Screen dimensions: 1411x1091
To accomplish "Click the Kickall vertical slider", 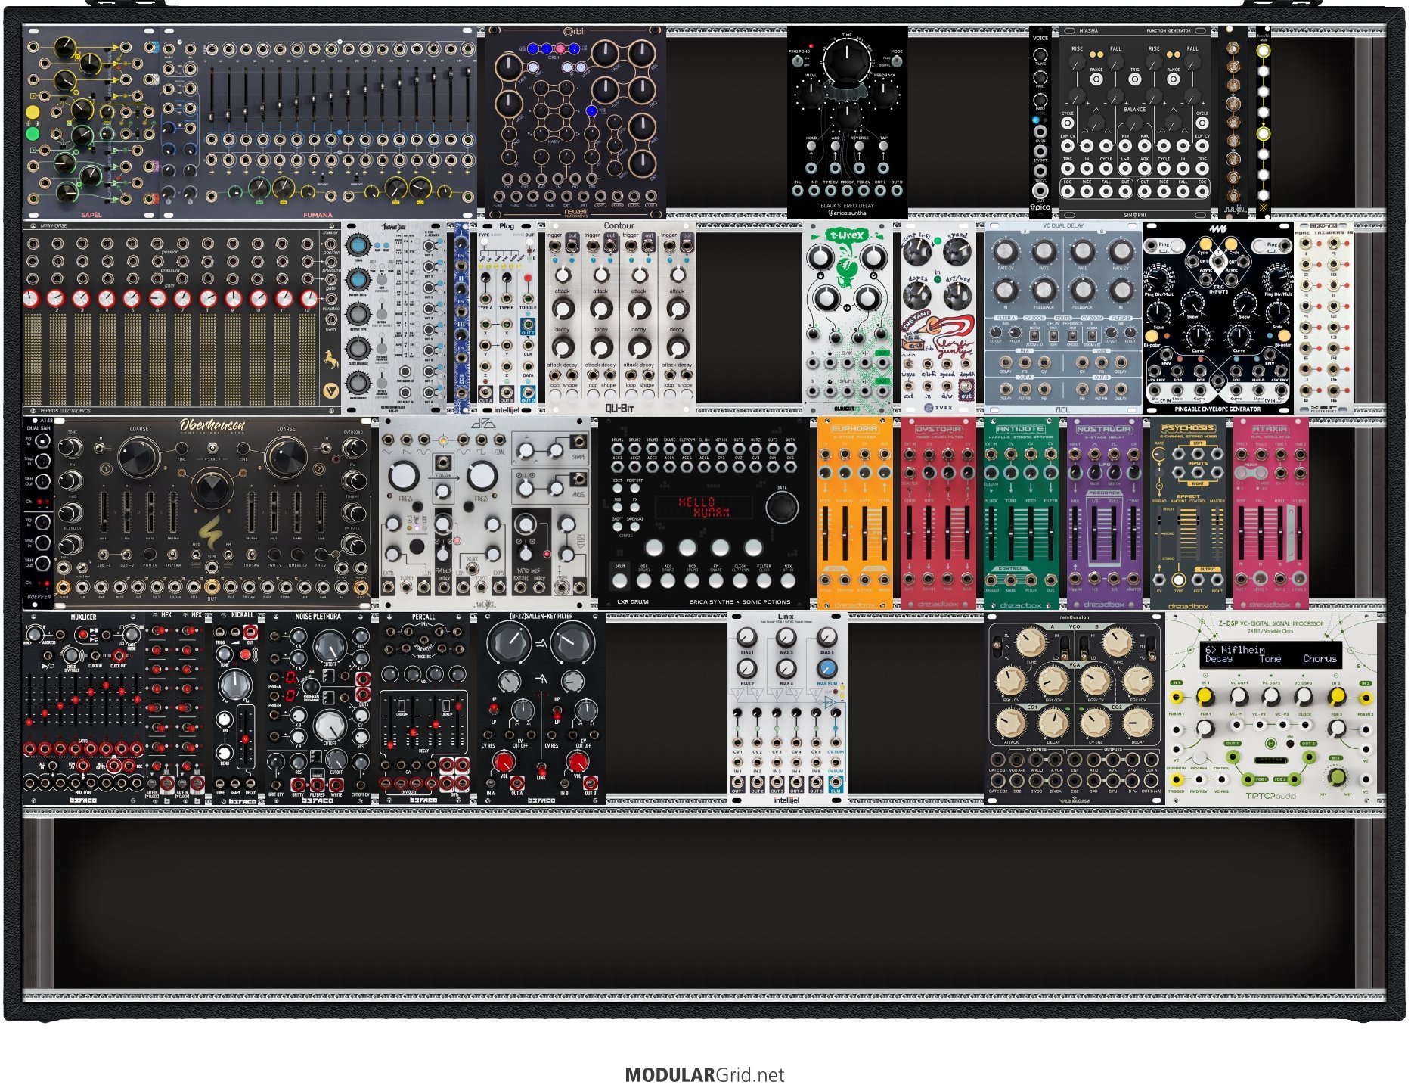I will pos(245,737).
